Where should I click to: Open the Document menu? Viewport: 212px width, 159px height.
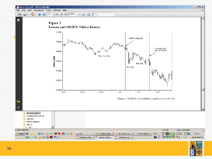click(x=39, y=10)
